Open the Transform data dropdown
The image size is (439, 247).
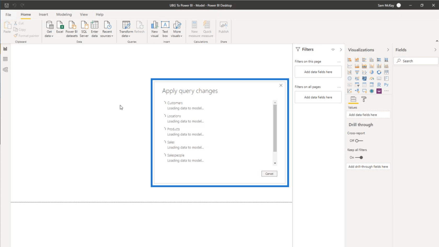click(126, 29)
